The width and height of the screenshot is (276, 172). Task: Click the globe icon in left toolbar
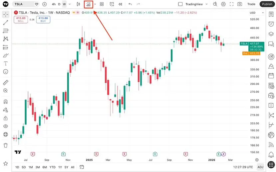click(x=6, y=134)
